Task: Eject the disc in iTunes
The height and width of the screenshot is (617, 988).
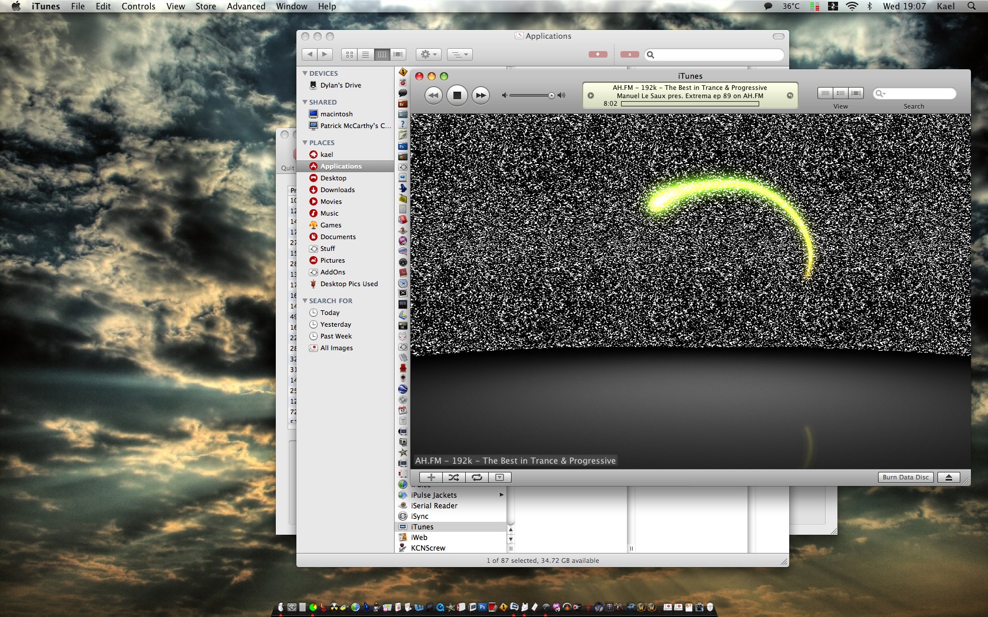Action: click(x=949, y=478)
